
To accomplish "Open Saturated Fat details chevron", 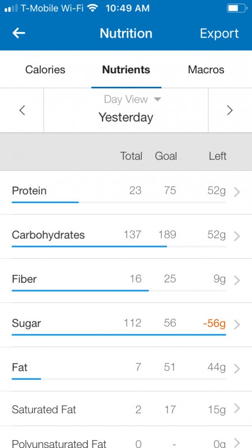I will [x=237, y=408].
